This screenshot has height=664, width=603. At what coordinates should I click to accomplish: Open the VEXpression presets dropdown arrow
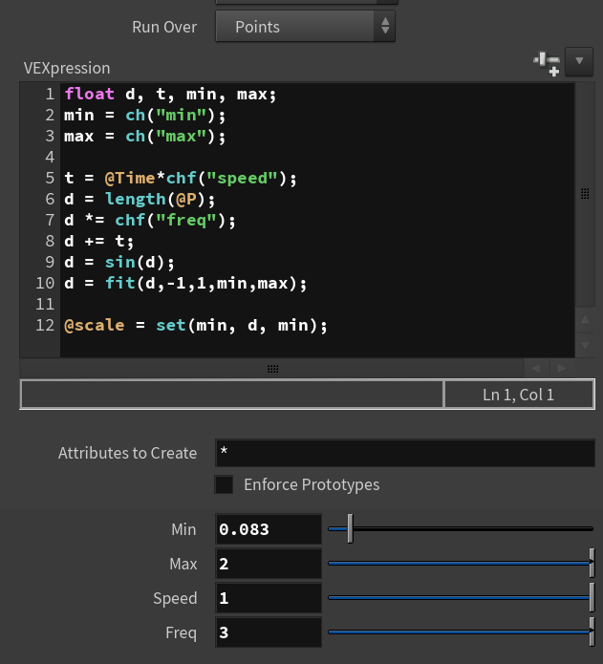[579, 62]
